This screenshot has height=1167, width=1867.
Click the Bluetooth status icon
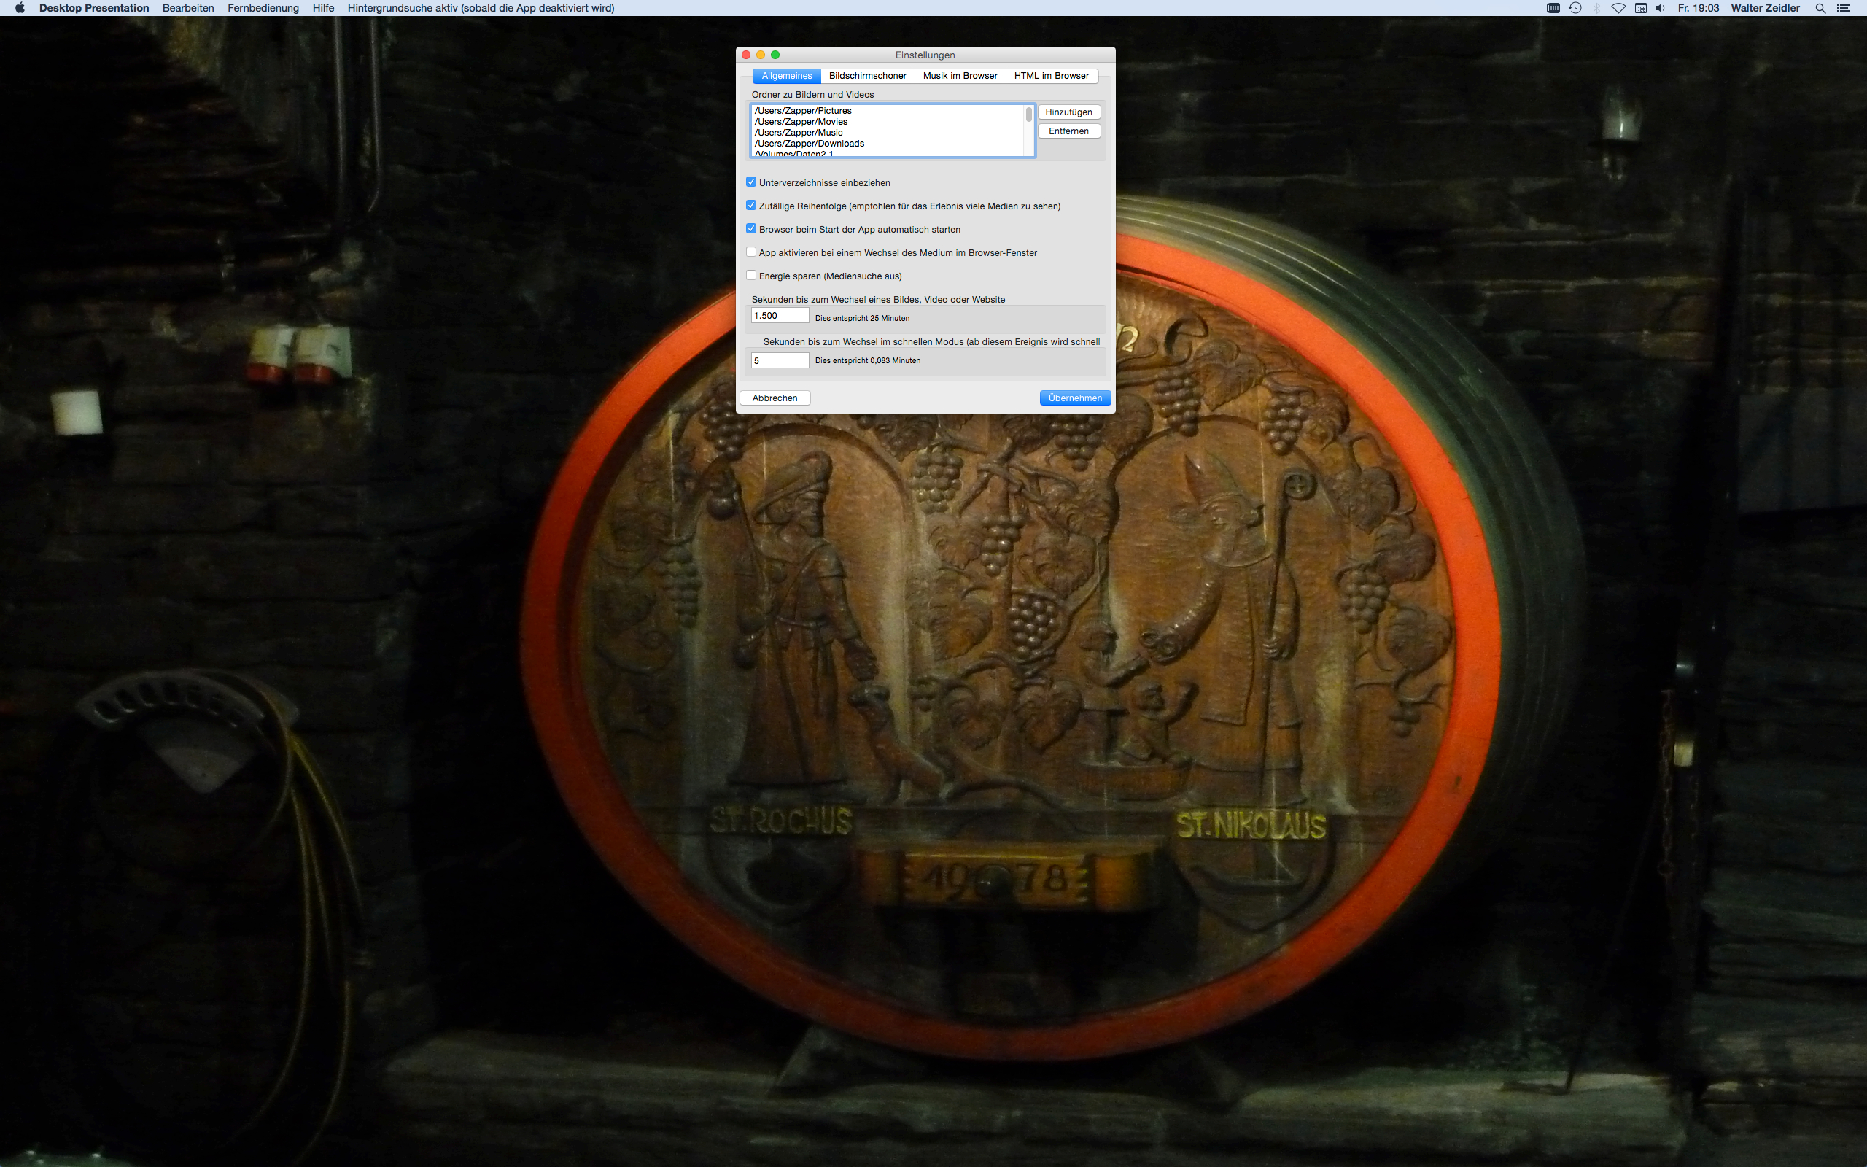[1597, 8]
